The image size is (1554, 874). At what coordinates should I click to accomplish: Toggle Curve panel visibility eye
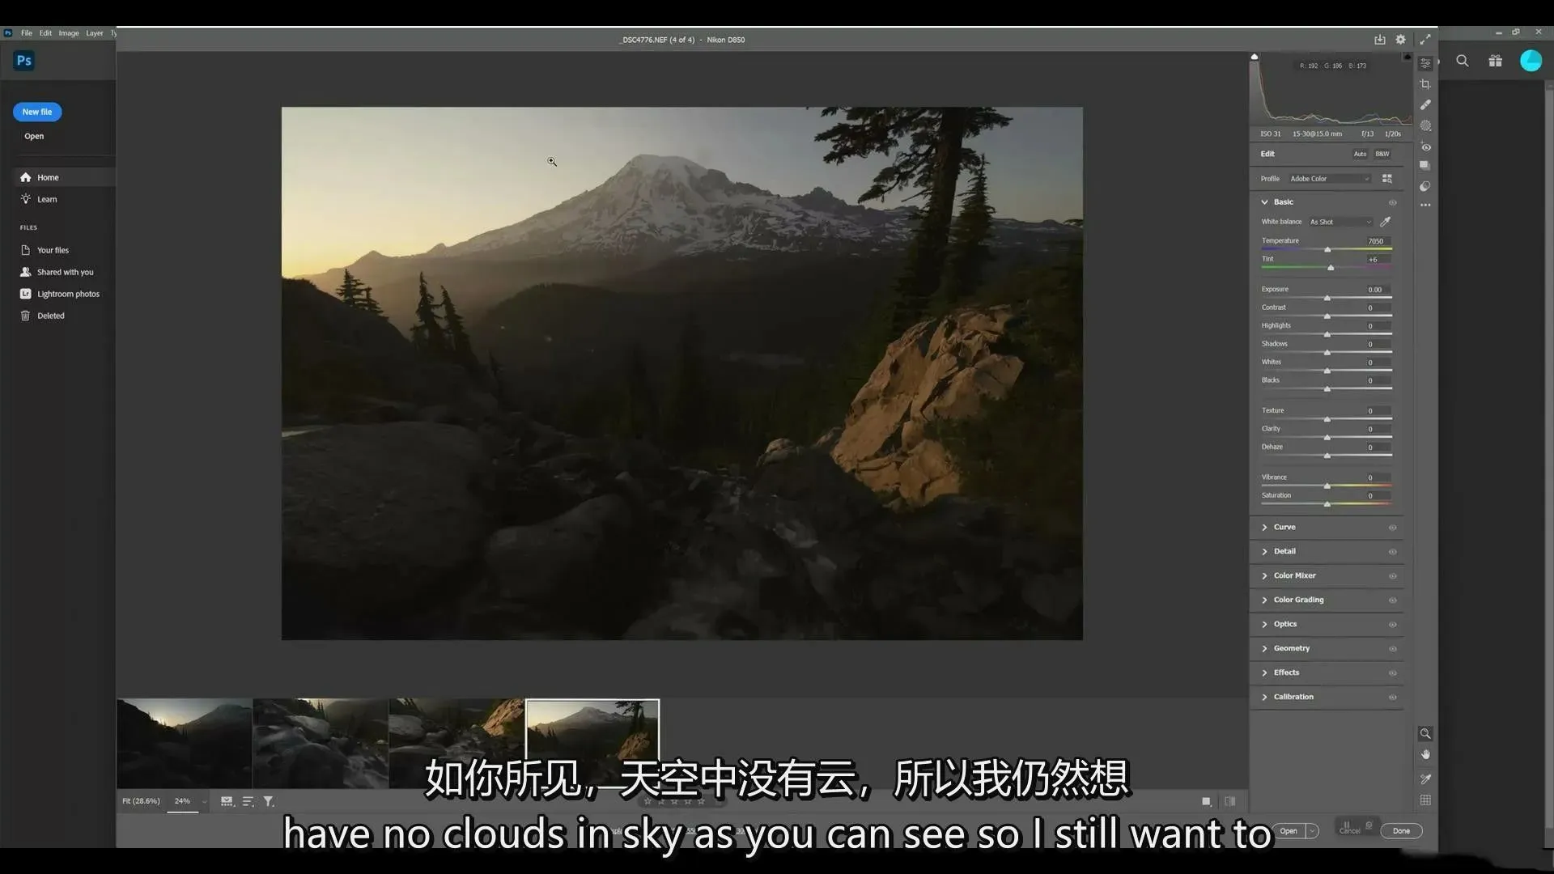(1393, 528)
